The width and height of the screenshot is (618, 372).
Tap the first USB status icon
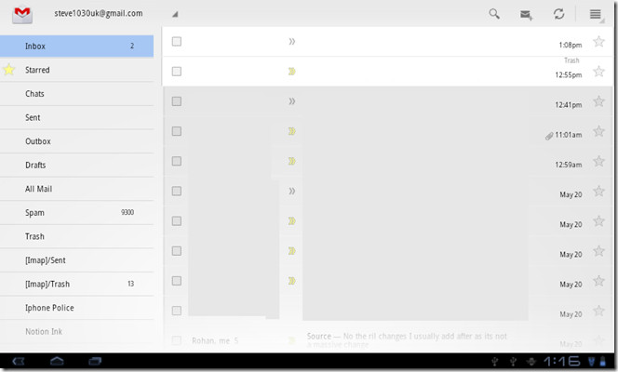pos(494,361)
